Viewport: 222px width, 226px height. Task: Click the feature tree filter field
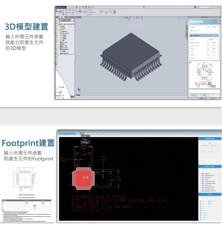pos(67,22)
